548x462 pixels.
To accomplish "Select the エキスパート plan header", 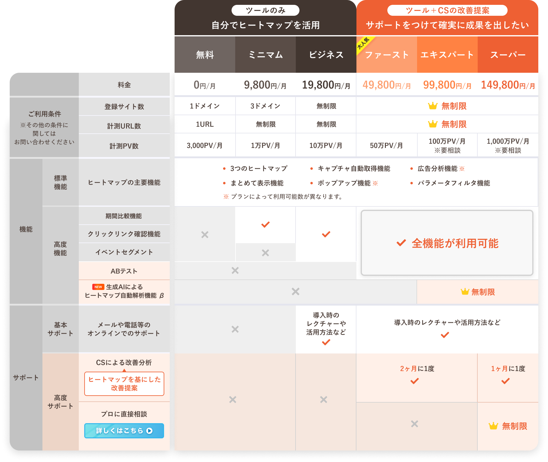I will [x=447, y=55].
